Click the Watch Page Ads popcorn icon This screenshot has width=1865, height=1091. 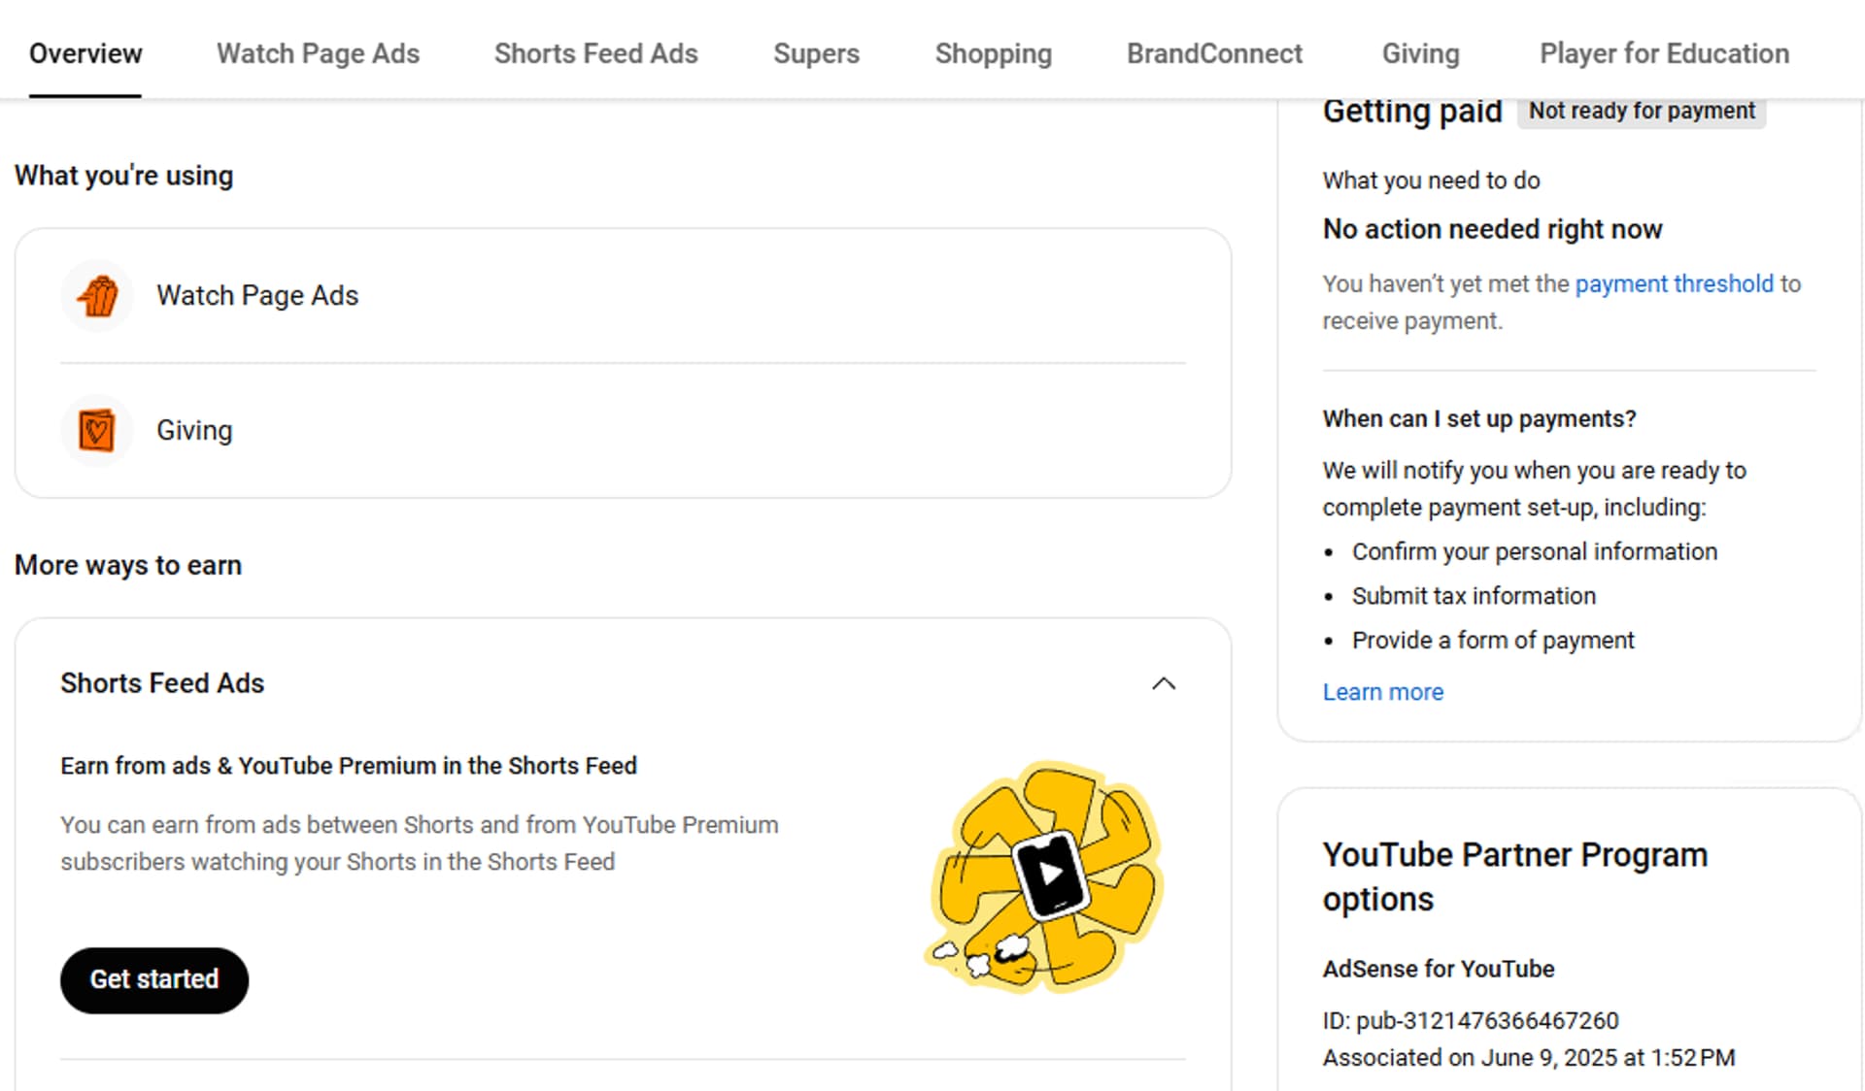pos(97,296)
